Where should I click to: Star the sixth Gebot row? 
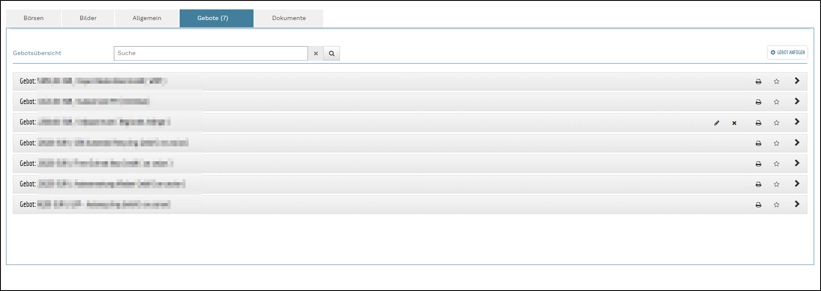[777, 184]
